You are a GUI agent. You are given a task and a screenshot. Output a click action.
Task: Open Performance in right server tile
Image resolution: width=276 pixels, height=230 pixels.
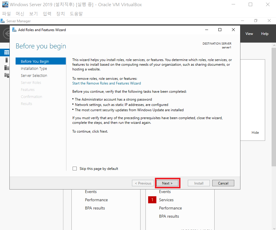pos(170,208)
